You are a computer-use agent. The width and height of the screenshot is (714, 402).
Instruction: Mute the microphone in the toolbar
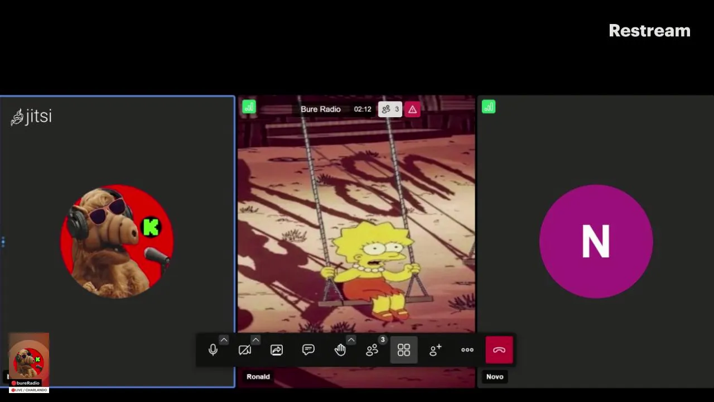[213, 350]
